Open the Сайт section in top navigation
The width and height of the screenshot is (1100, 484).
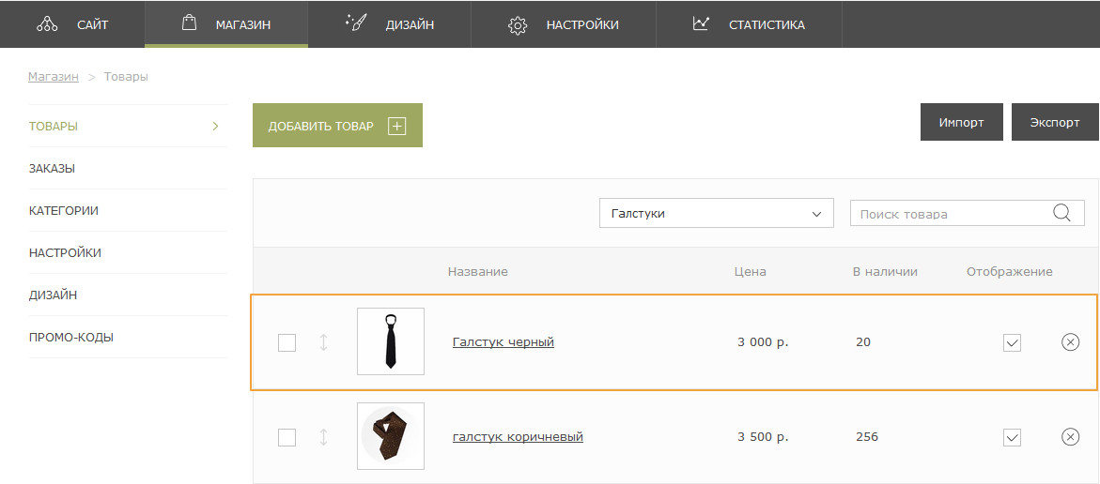[72, 24]
